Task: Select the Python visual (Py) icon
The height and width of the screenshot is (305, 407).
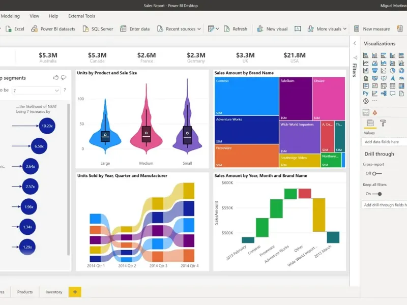Action: coord(366,94)
